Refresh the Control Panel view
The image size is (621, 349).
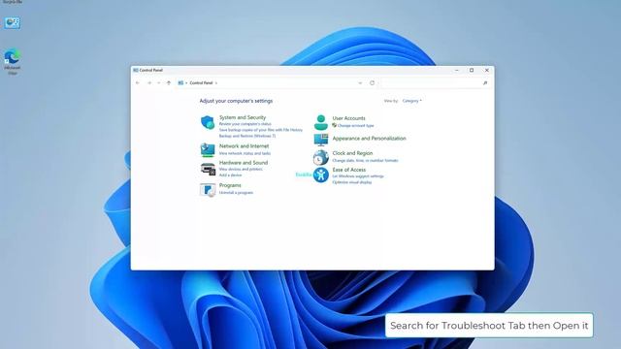(x=372, y=83)
